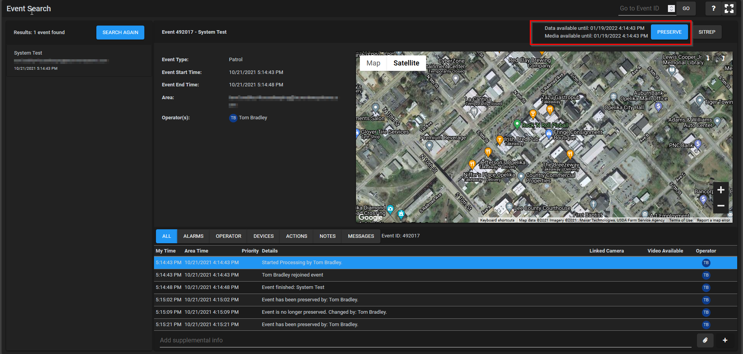Show the Messages tab
The width and height of the screenshot is (743, 354).
[361, 236]
